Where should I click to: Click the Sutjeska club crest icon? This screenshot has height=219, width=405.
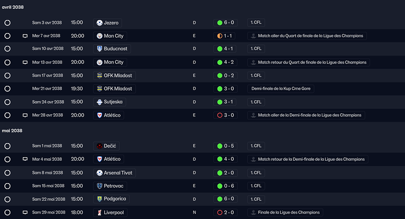(99, 102)
